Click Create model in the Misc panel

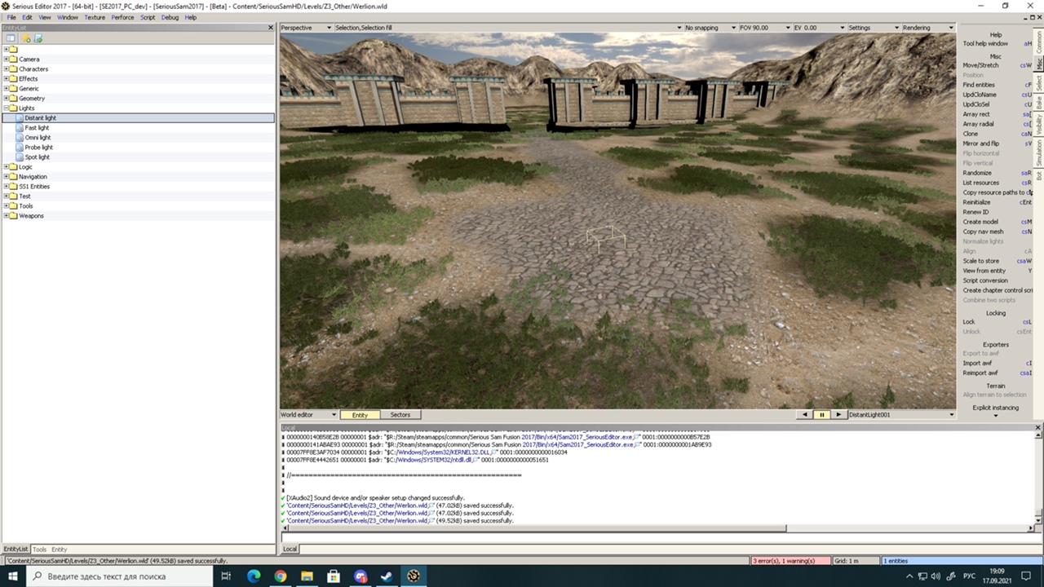980,222
